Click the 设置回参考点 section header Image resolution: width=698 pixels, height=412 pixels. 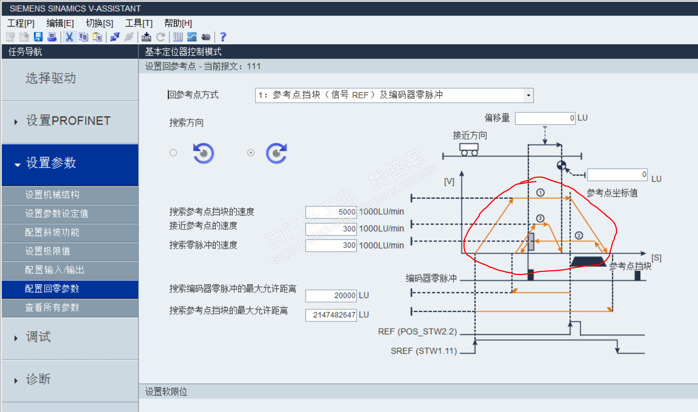pyautogui.click(x=418, y=66)
